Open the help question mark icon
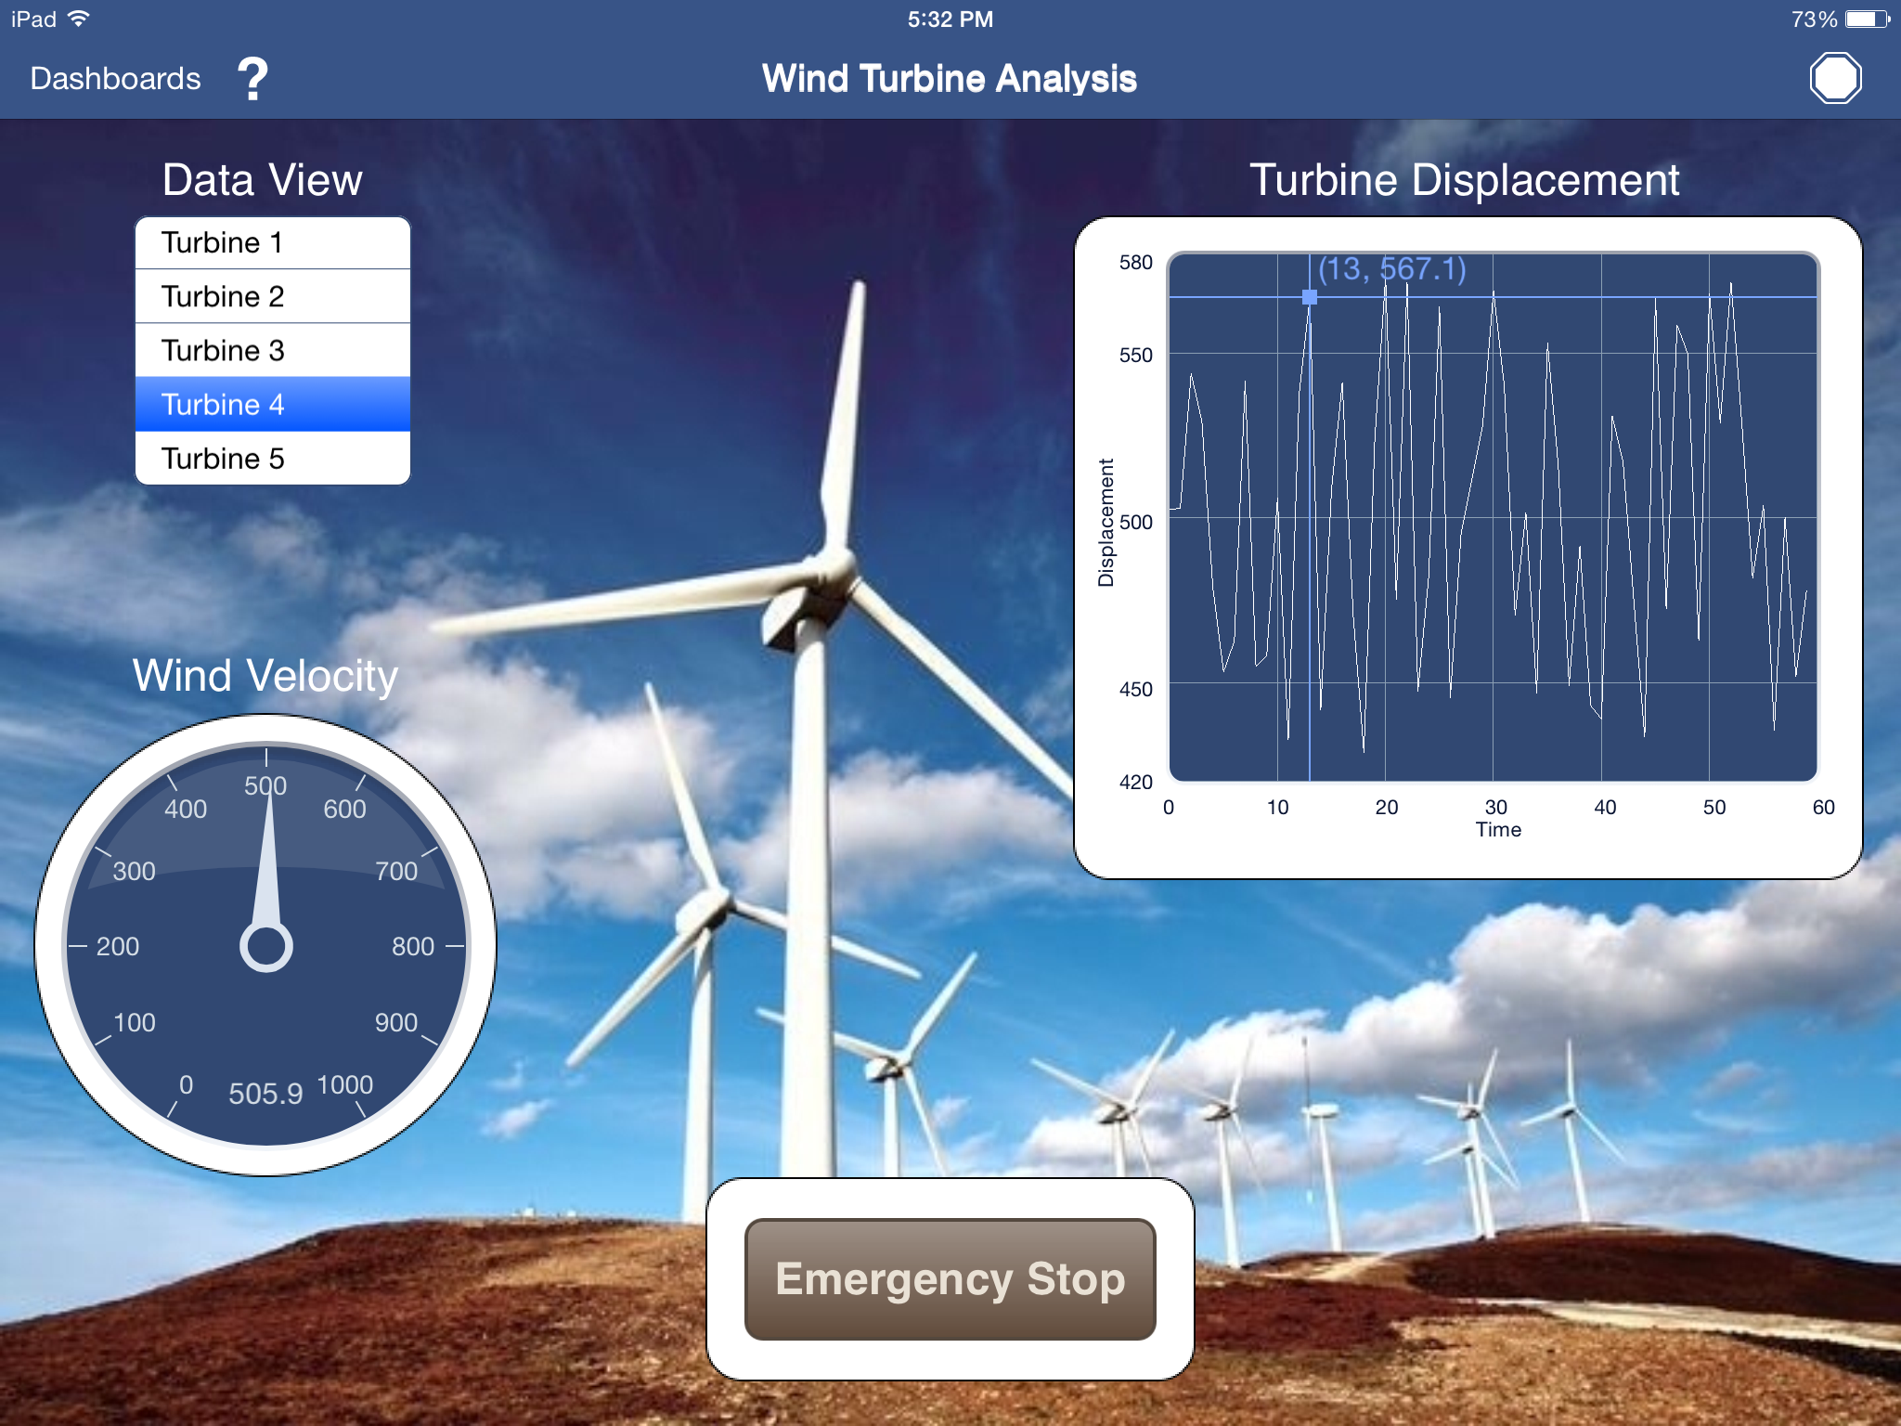Viewport: 1901px width, 1426px height. [252, 79]
